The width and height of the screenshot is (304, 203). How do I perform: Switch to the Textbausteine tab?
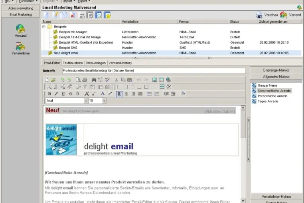pyautogui.click(x=73, y=63)
